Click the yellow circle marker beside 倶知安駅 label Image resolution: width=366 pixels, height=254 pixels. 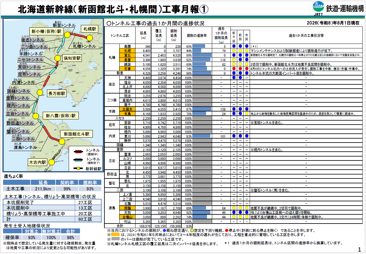[57, 58]
